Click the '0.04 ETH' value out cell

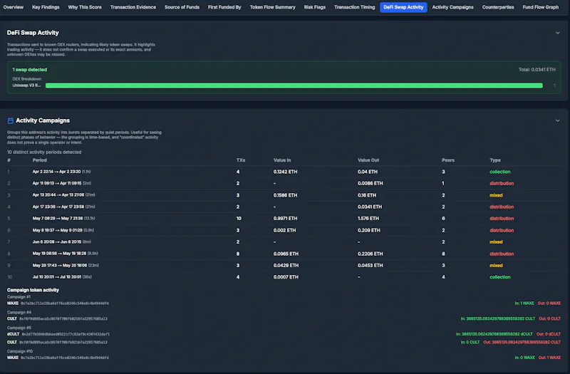click(x=368, y=172)
